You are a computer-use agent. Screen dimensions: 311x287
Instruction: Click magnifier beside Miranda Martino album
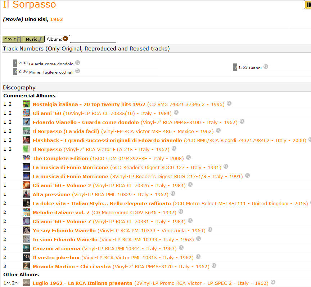pos(214,266)
